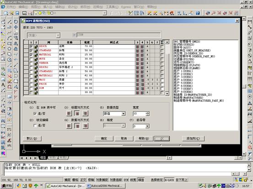Toggle 正交 in the status bar
Viewport: 253px width, 189px height.
pos(83,180)
